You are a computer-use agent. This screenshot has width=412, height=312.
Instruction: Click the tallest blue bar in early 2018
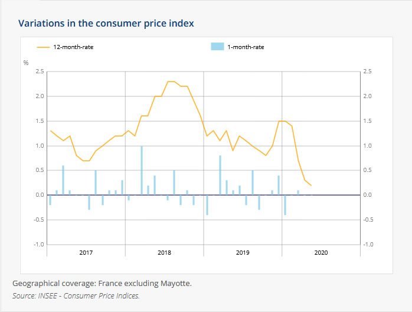[142, 170]
